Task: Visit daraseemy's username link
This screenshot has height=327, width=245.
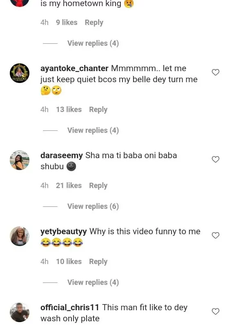Action: pyautogui.click(x=62, y=155)
